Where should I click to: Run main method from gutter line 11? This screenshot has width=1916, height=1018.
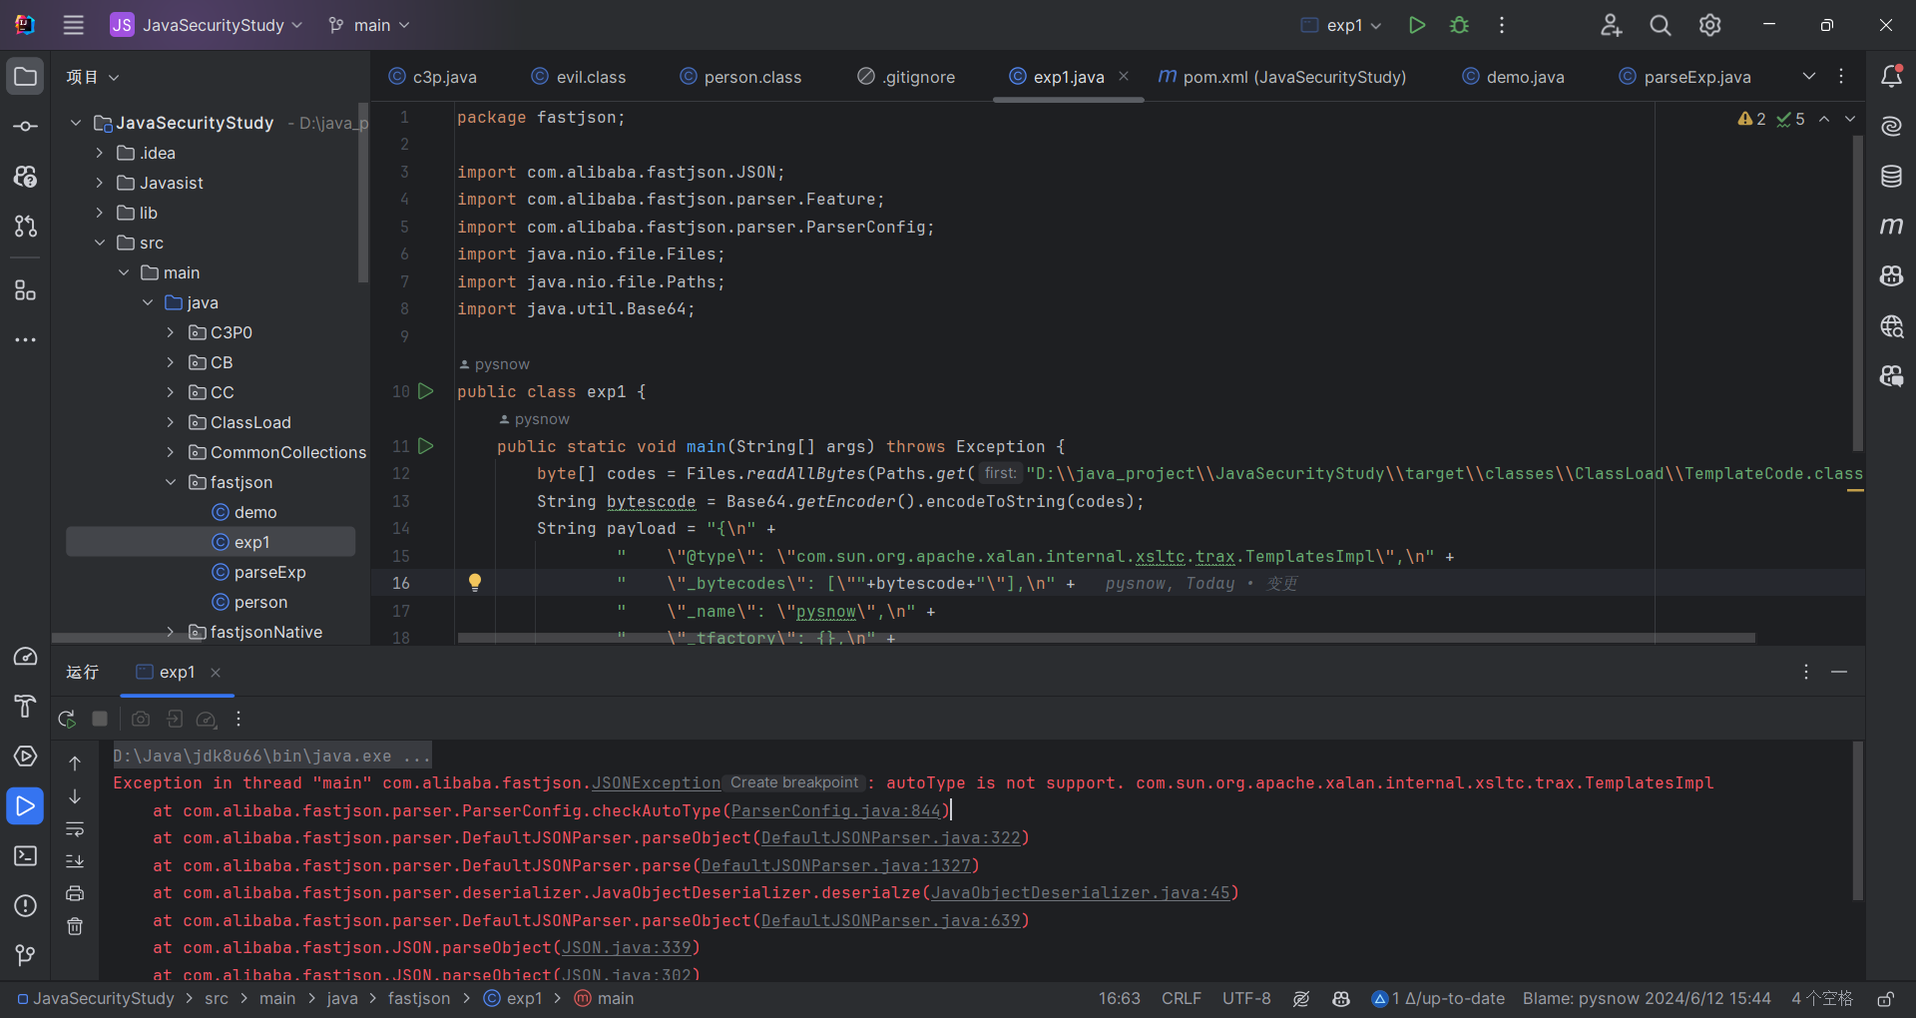426,446
